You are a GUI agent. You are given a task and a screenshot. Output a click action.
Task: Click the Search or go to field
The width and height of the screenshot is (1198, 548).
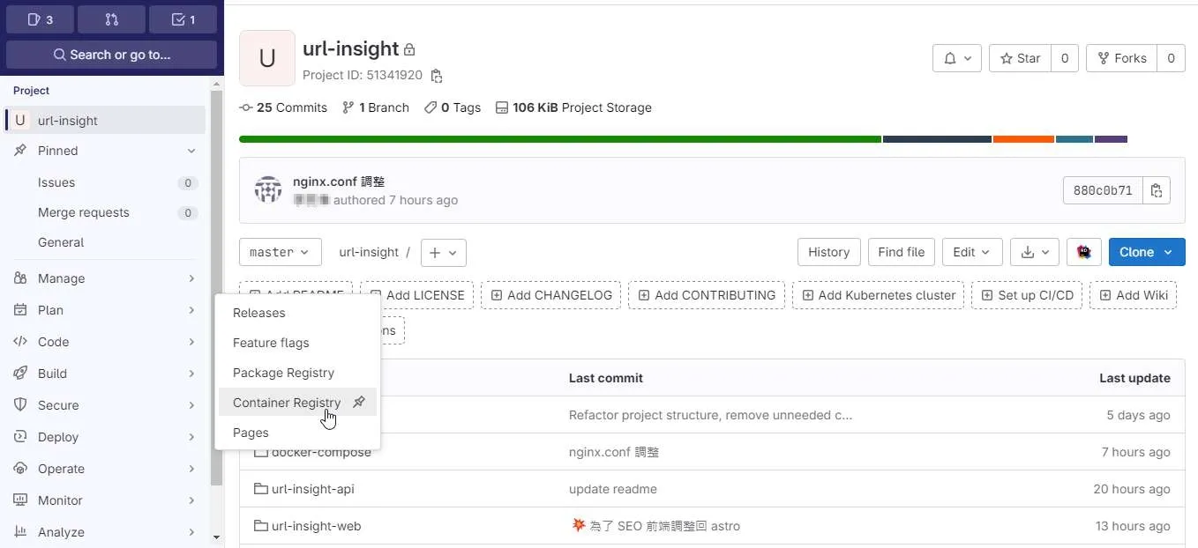pyautogui.click(x=111, y=55)
